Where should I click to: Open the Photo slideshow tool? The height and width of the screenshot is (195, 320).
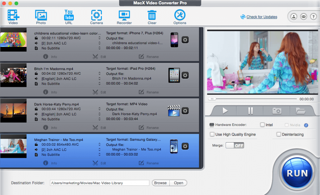pos(41,15)
